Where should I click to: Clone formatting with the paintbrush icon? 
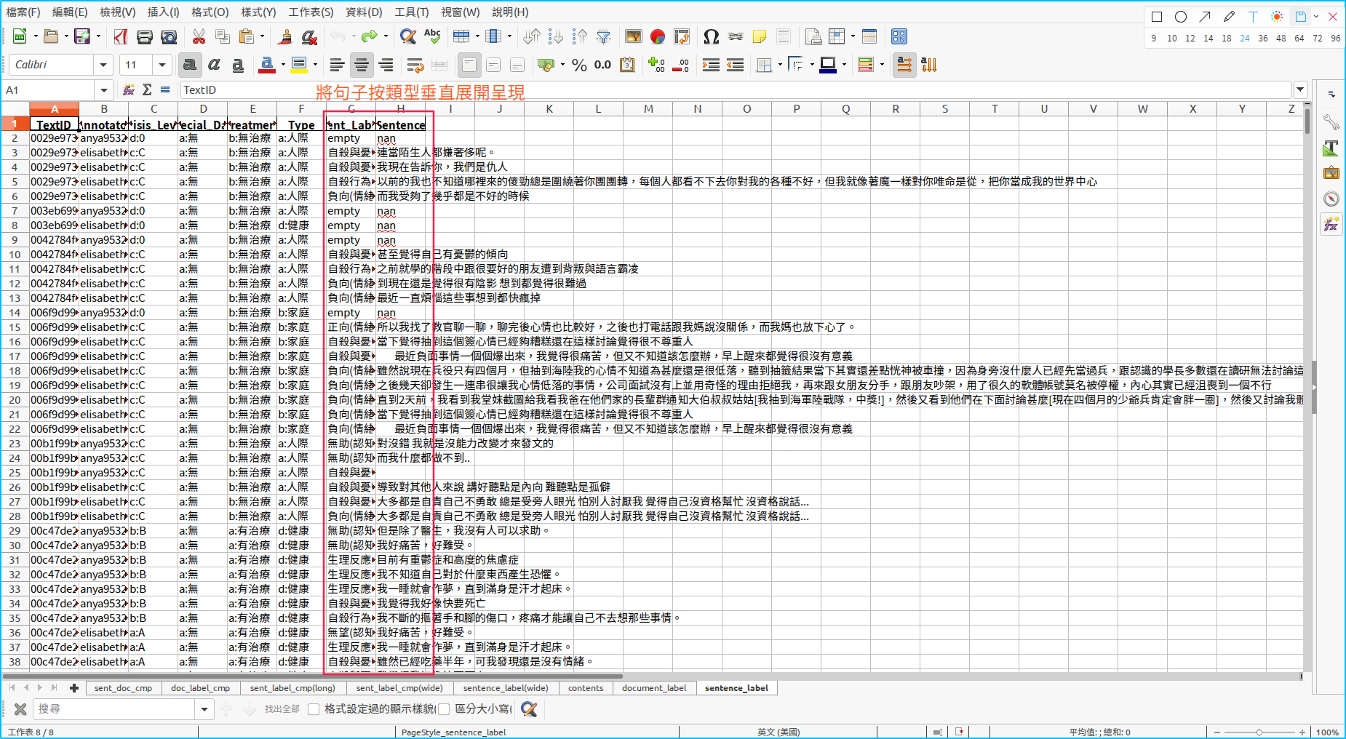[x=285, y=36]
